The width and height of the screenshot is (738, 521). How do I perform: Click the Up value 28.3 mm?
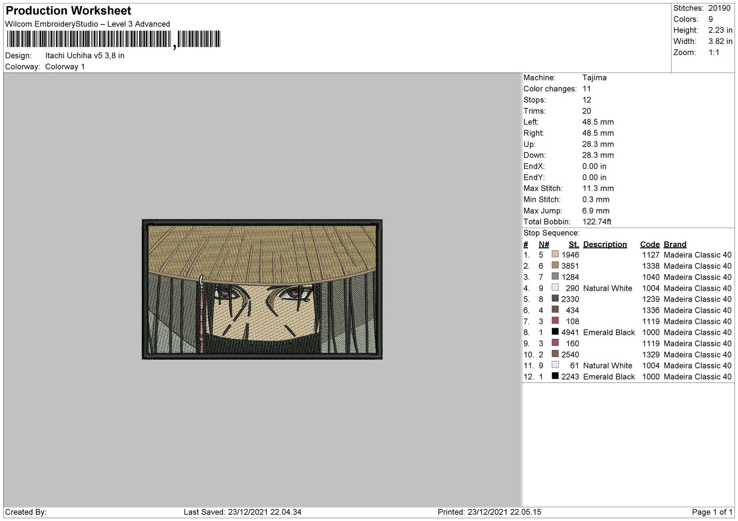tap(598, 144)
